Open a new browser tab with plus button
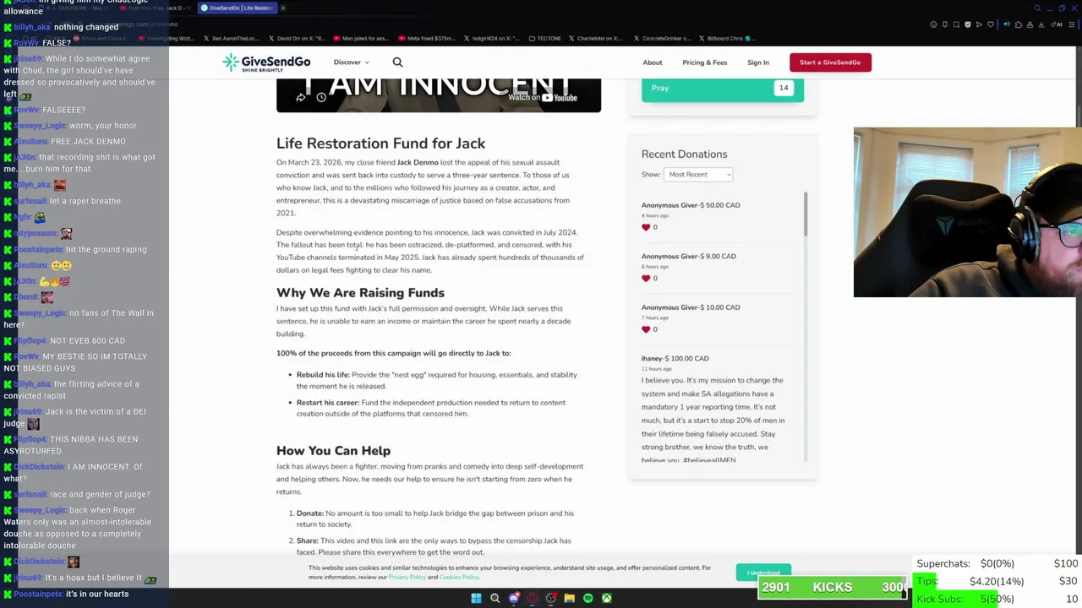1082x608 pixels. coord(283,8)
